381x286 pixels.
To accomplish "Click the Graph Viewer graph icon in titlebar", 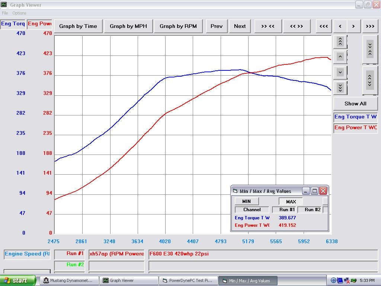I will point(4,4).
